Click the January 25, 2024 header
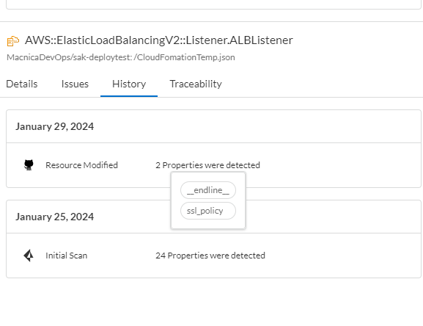 54,217
